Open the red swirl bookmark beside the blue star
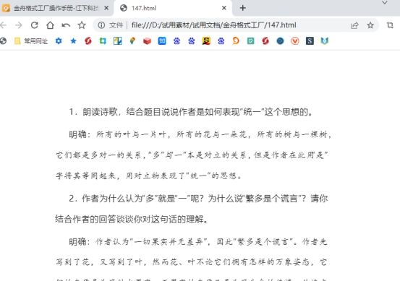The height and width of the screenshot is (281, 400). [88, 40]
